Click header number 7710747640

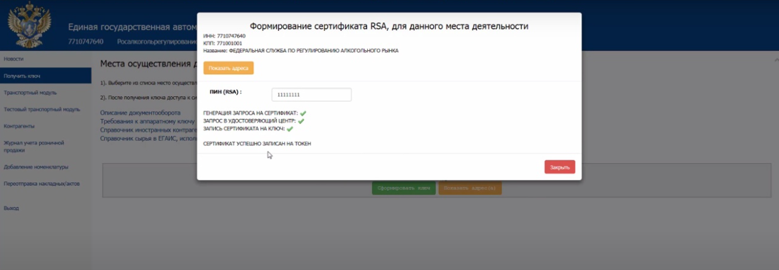tap(86, 42)
